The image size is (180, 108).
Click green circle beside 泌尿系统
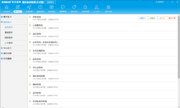point(30,42)
